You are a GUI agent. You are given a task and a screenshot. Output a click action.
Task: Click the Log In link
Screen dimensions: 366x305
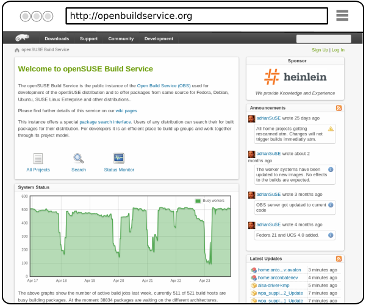coord(338,50)
